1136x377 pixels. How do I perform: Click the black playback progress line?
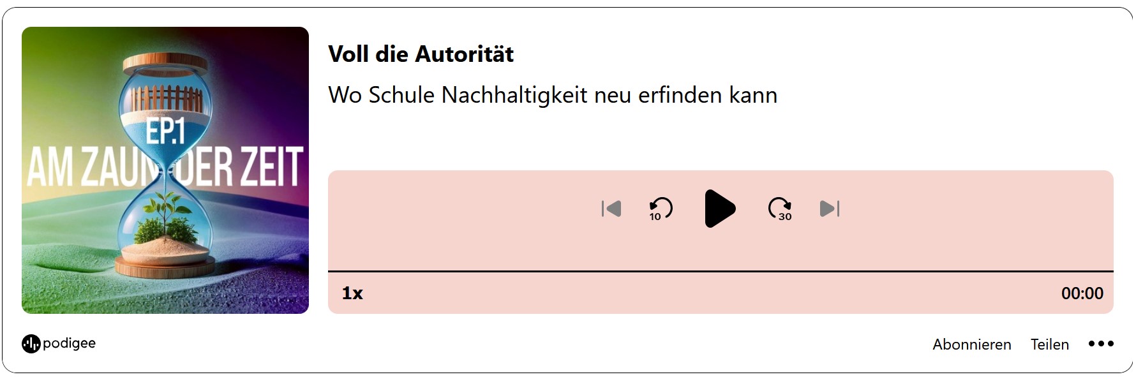tap(721, 272)
